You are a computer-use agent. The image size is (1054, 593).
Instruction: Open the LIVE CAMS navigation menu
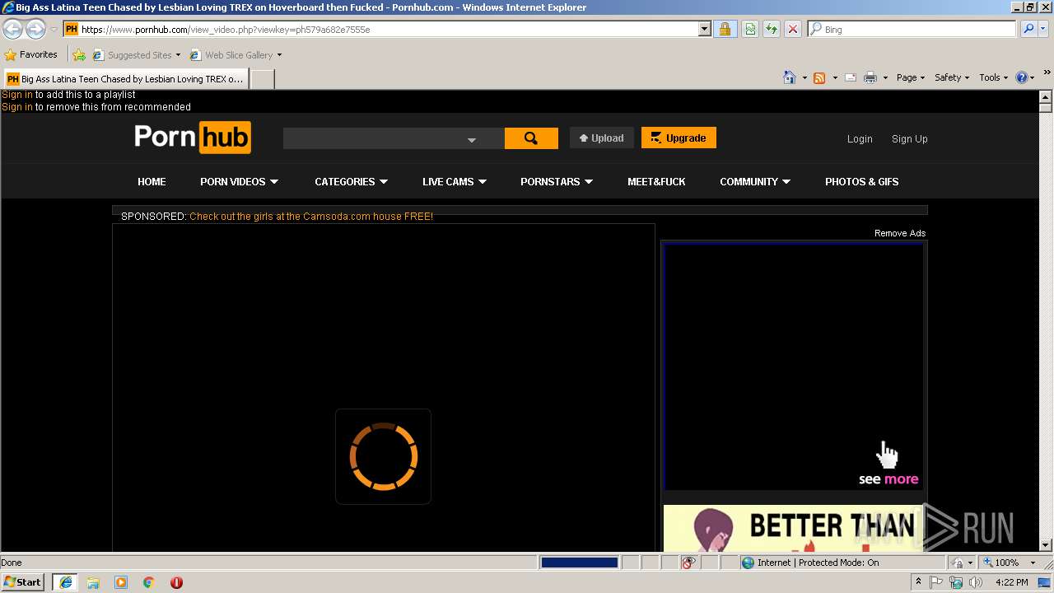(x=455, y=181)
